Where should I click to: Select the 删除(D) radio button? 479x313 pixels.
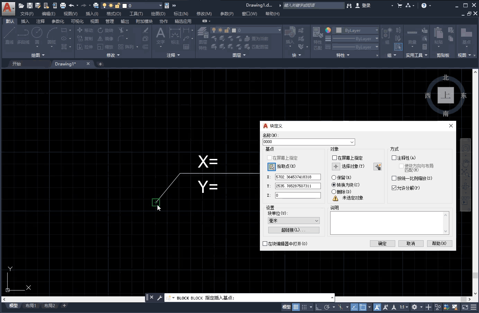334,191
